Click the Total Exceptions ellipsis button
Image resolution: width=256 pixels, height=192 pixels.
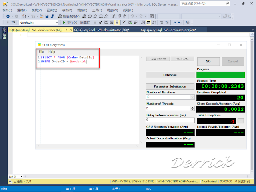tap(240, 121)
